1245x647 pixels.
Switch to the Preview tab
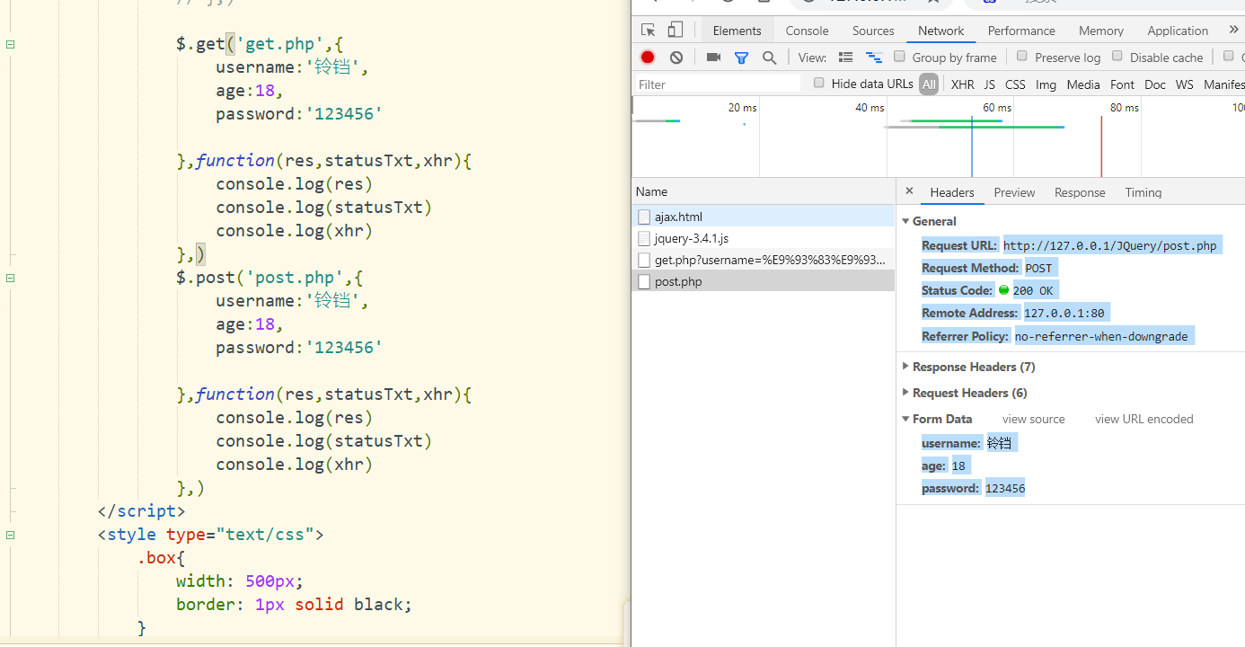[1014, 192]
